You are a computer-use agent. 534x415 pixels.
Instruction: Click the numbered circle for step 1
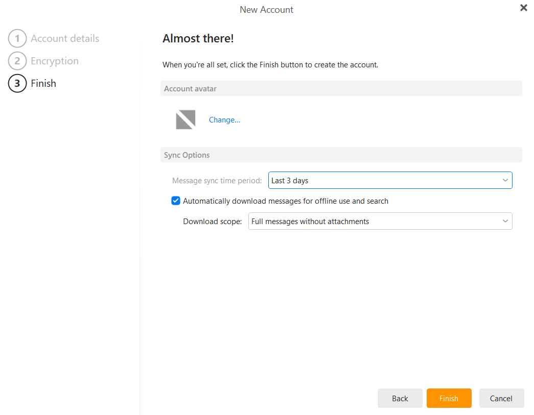[17, 38]
